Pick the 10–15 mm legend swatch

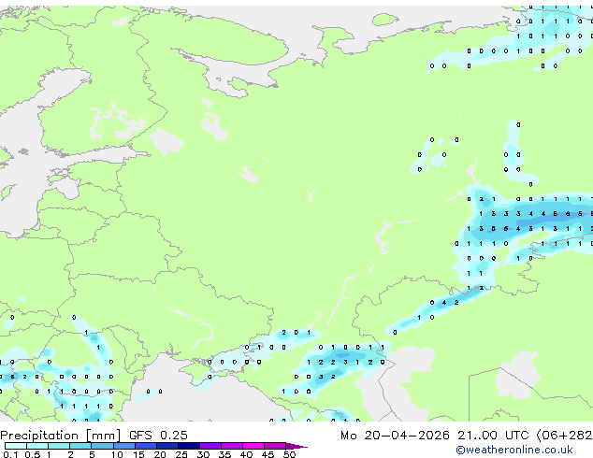[124, 446]
